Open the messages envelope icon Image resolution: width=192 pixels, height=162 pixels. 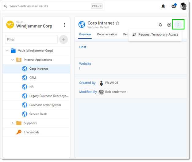pyautogui.click(x=174, y=6)
